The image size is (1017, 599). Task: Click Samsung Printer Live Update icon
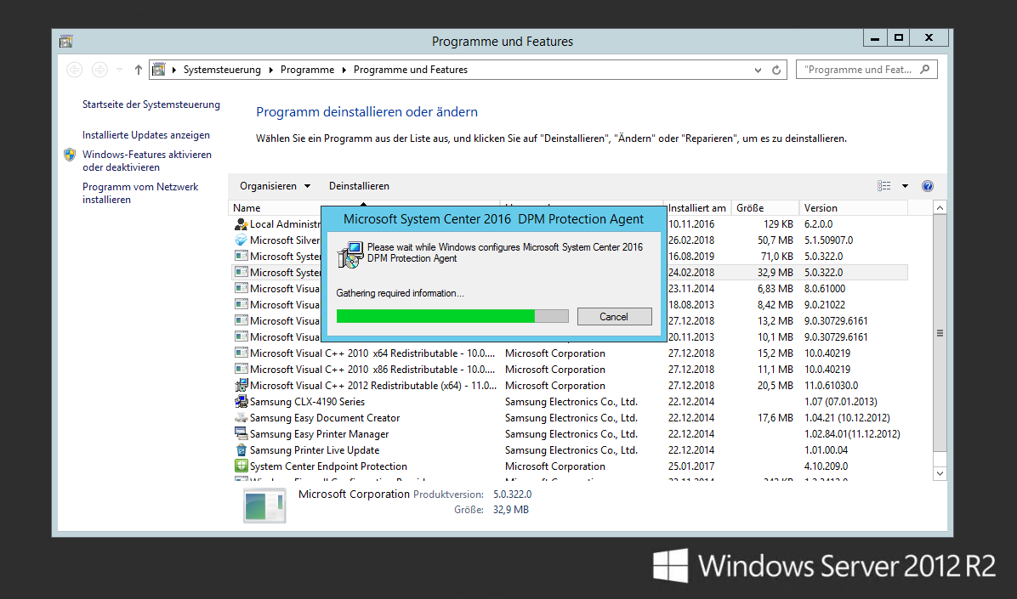(241, 450)
